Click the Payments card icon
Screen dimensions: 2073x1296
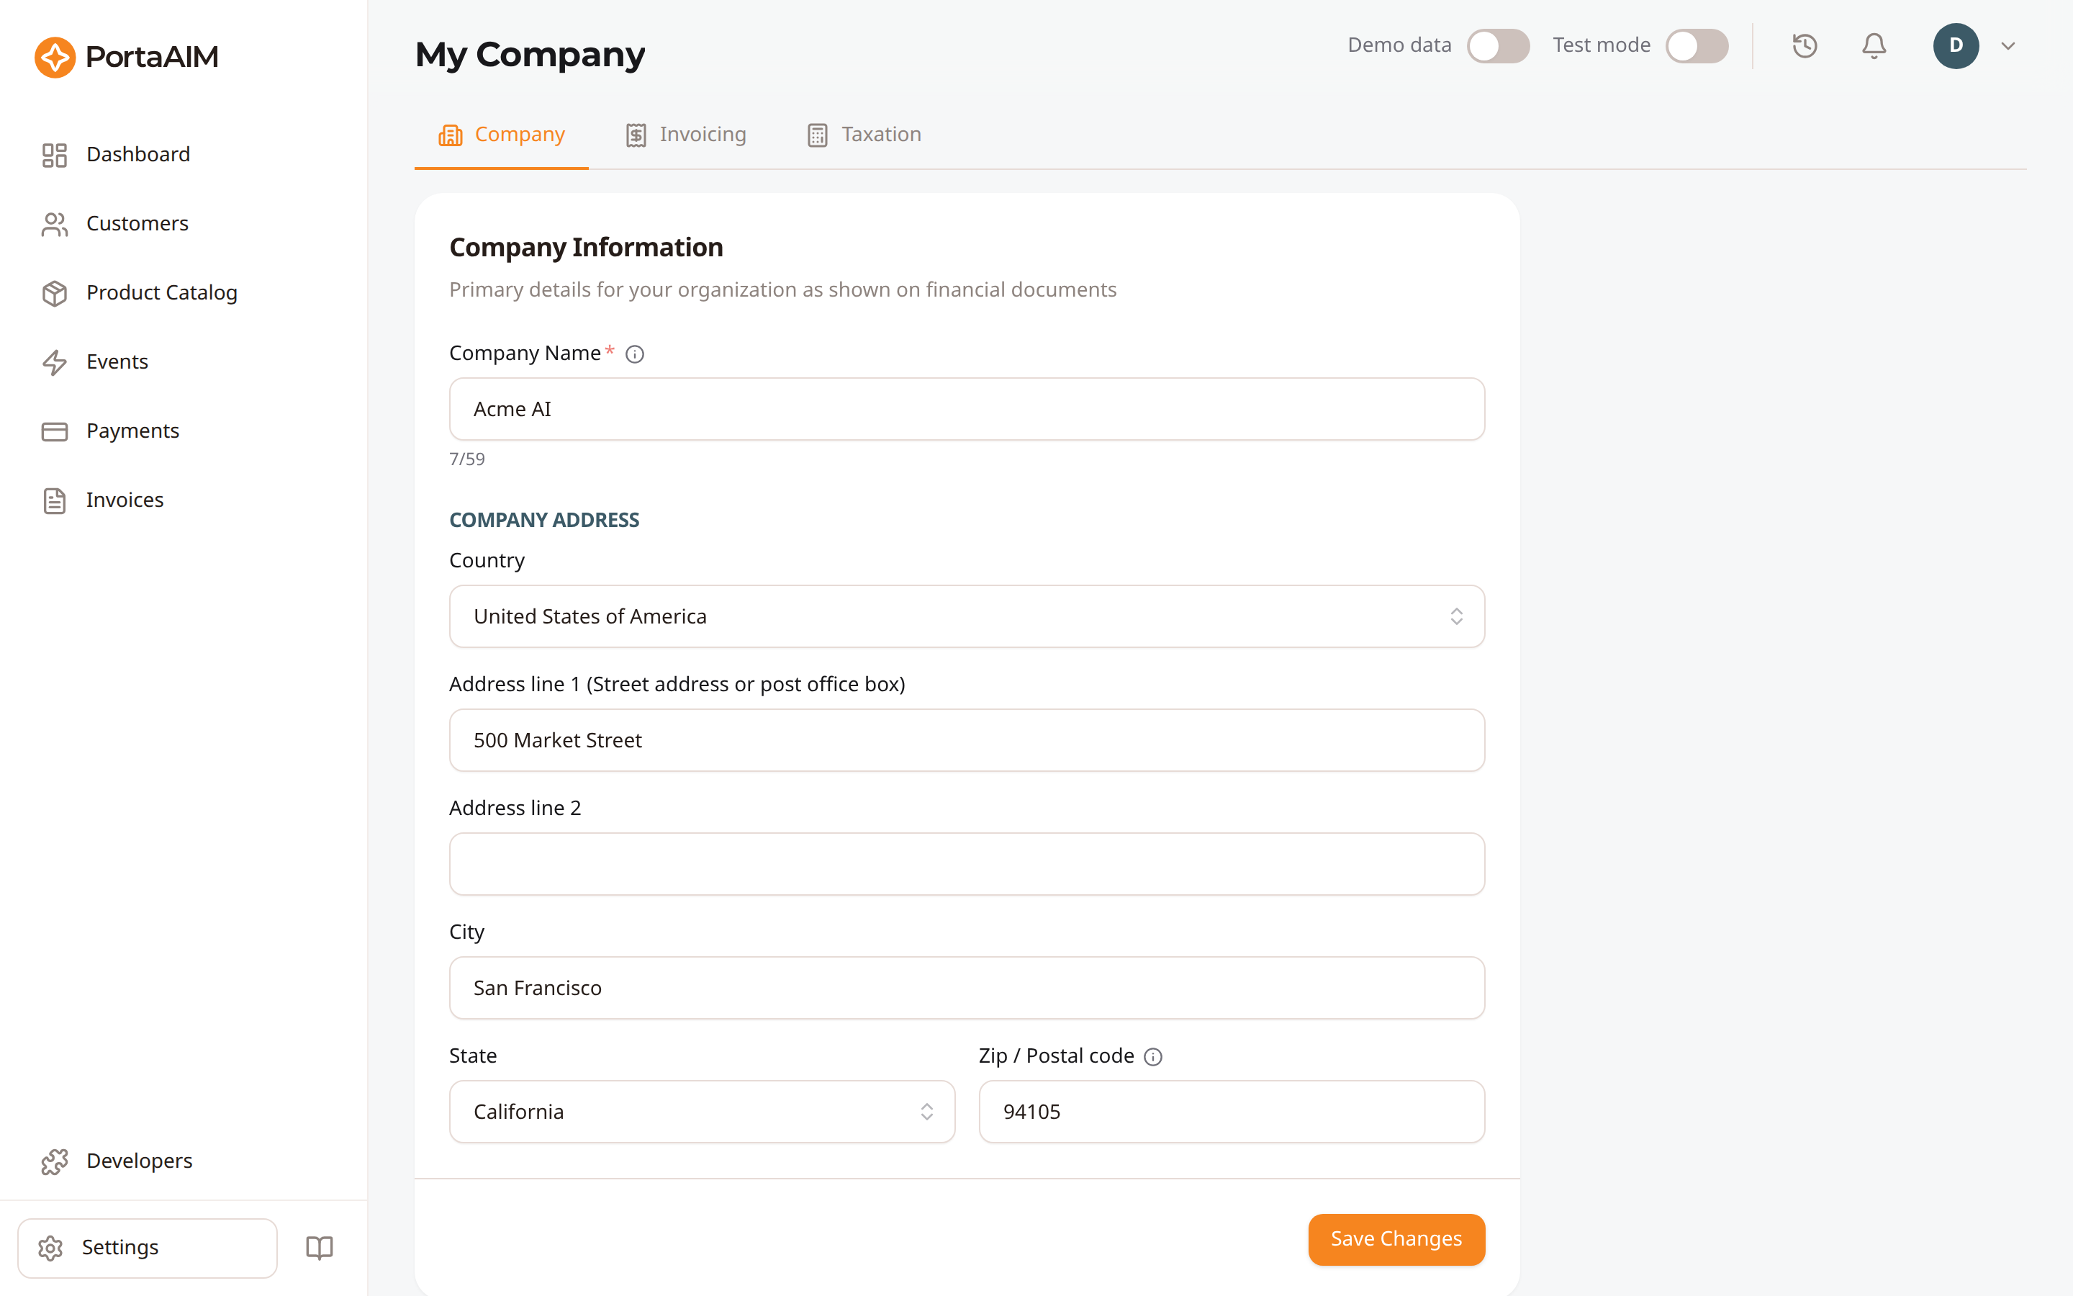point(55,431)
